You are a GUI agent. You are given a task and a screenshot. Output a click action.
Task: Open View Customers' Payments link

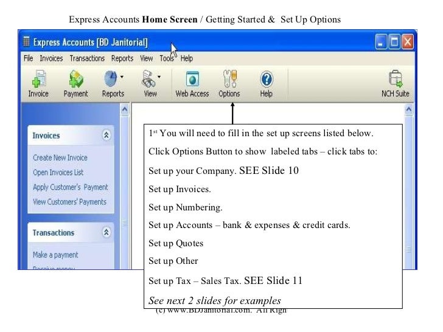click(x=70, y=202)
